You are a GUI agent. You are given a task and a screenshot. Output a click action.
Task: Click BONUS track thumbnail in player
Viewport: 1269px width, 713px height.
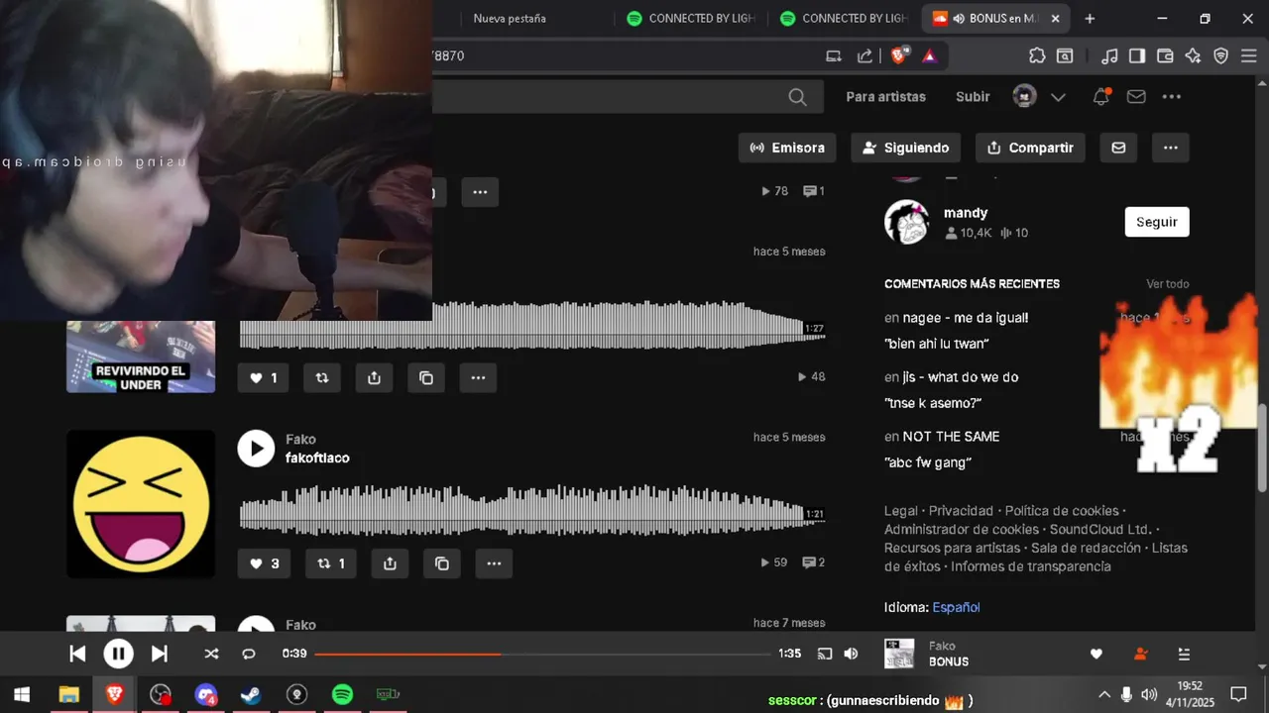[899, 654]
